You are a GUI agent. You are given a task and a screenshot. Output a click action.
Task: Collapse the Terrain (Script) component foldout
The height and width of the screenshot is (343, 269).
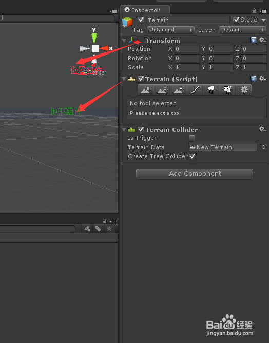(124, 79)
